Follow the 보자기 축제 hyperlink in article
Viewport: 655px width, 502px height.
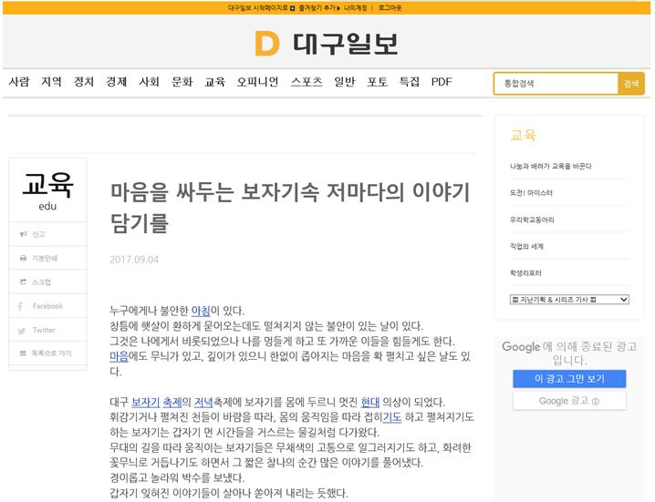tap(156, 402)
